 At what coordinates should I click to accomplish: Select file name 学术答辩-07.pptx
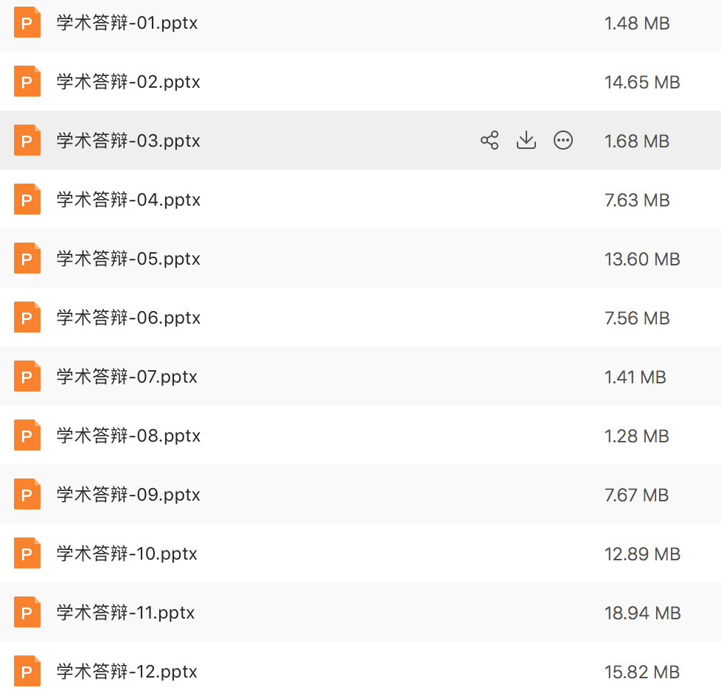pos(127,376)
